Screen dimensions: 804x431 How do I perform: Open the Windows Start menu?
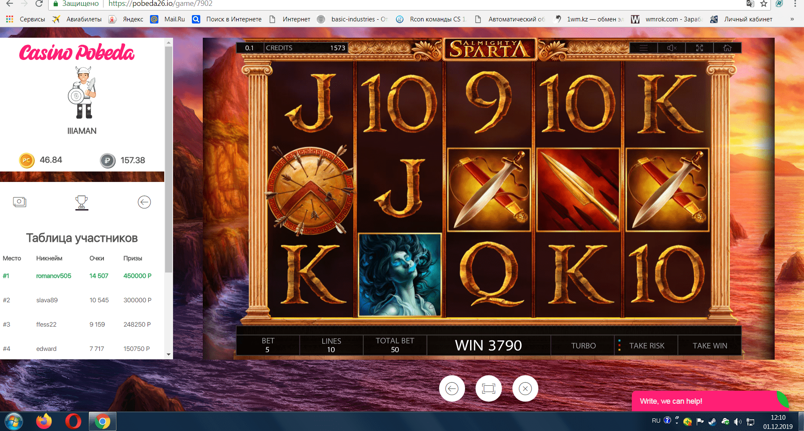(14, 421)
